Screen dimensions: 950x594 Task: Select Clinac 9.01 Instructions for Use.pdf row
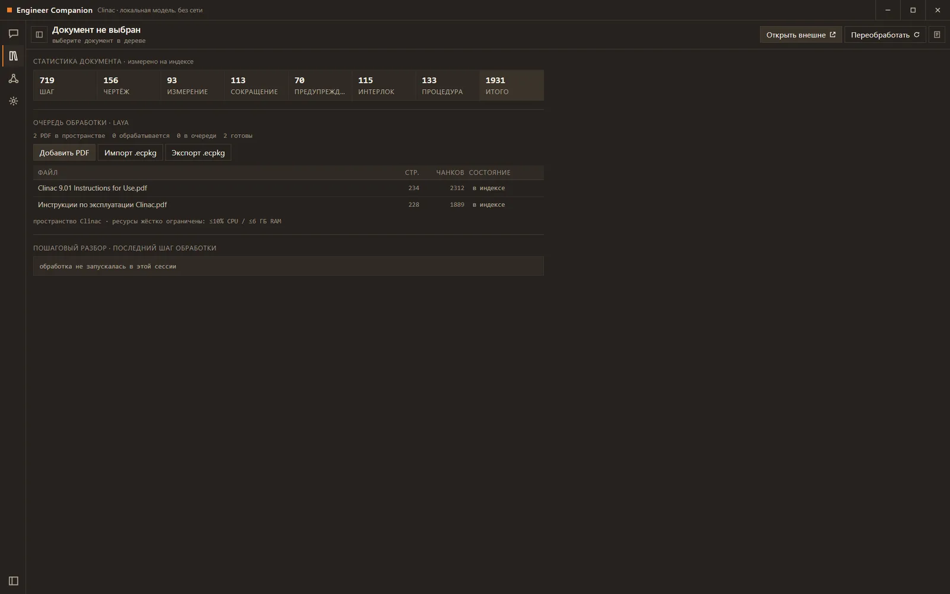(x=289, y=188)
